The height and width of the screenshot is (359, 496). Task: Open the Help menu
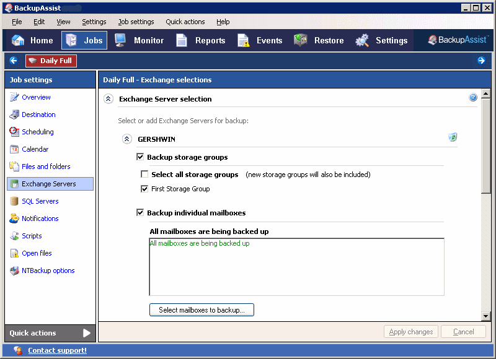[x=223, y=22]
